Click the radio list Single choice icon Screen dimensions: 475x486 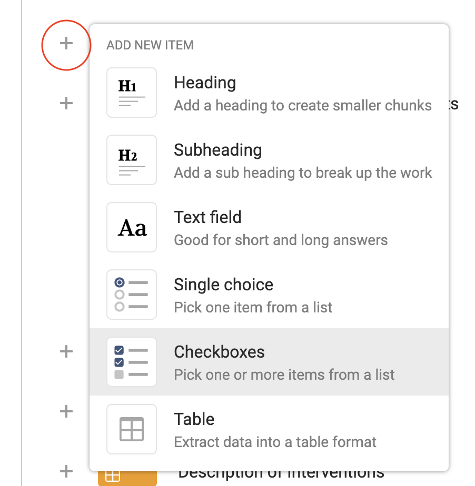132,295
